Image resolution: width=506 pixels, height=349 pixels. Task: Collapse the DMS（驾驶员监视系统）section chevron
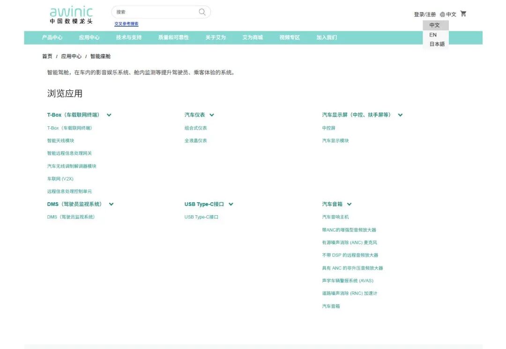tap(112, 204)
